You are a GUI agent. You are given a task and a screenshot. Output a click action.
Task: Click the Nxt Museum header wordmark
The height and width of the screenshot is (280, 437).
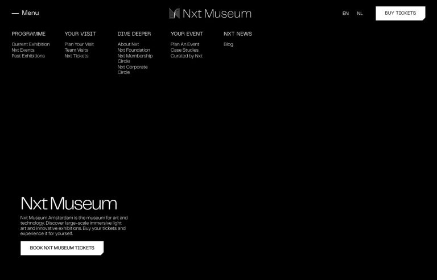217,14
